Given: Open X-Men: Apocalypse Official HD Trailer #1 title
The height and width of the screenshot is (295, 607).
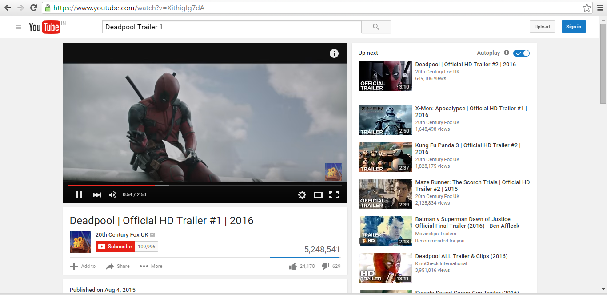Looking at the screenshot, I should tap(471, 112).
